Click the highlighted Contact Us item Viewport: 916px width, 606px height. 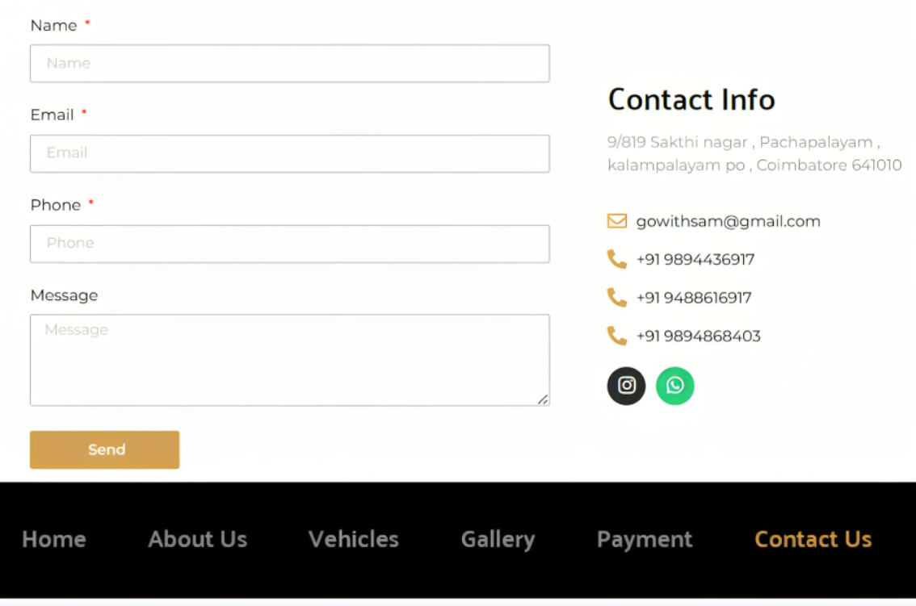click(813, 539)
